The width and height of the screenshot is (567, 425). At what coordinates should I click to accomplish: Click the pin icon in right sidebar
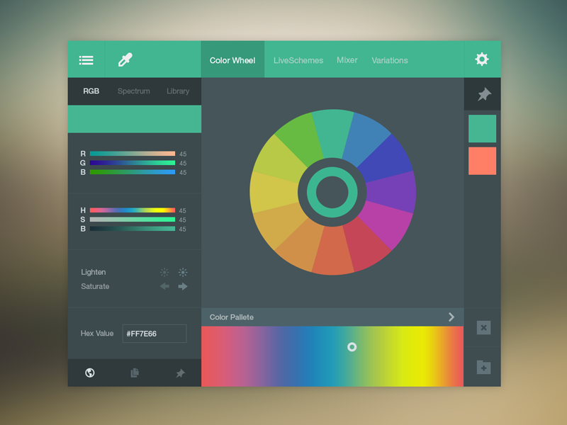(483, 94)
